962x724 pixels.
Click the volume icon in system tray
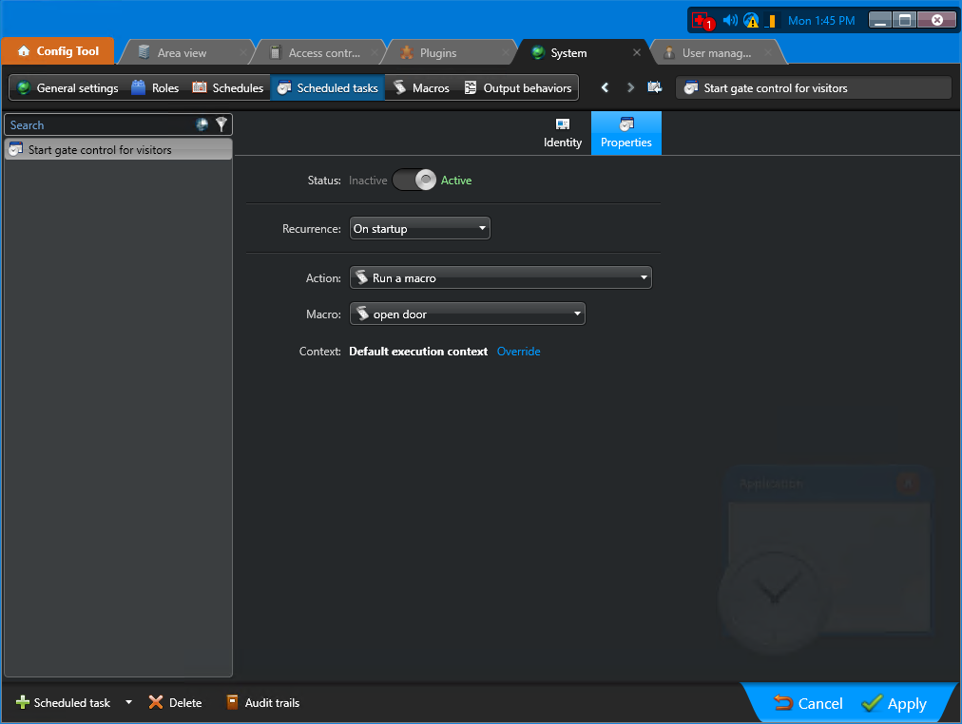click(x=728, y=19)
